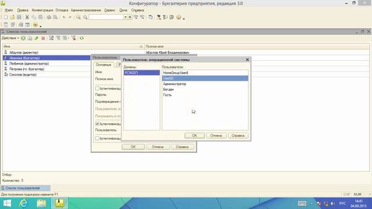372x209 pixels.
Task: Click the Redo arrow icon
Action: tap(70, 17)
